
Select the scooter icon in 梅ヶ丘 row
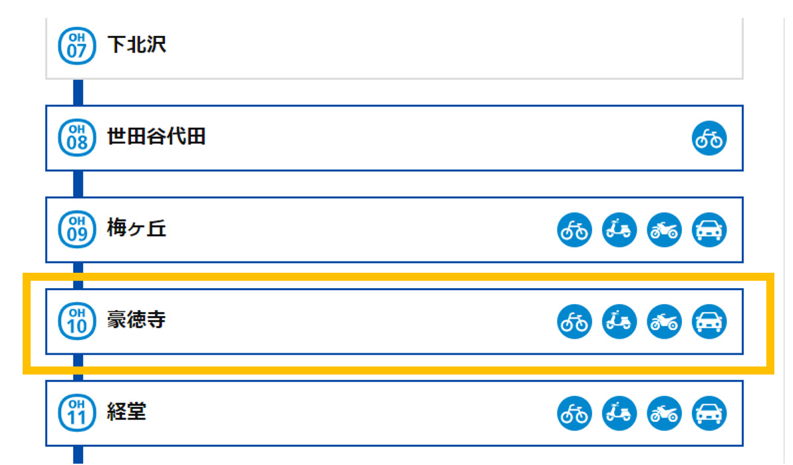(x=619, y=230)
